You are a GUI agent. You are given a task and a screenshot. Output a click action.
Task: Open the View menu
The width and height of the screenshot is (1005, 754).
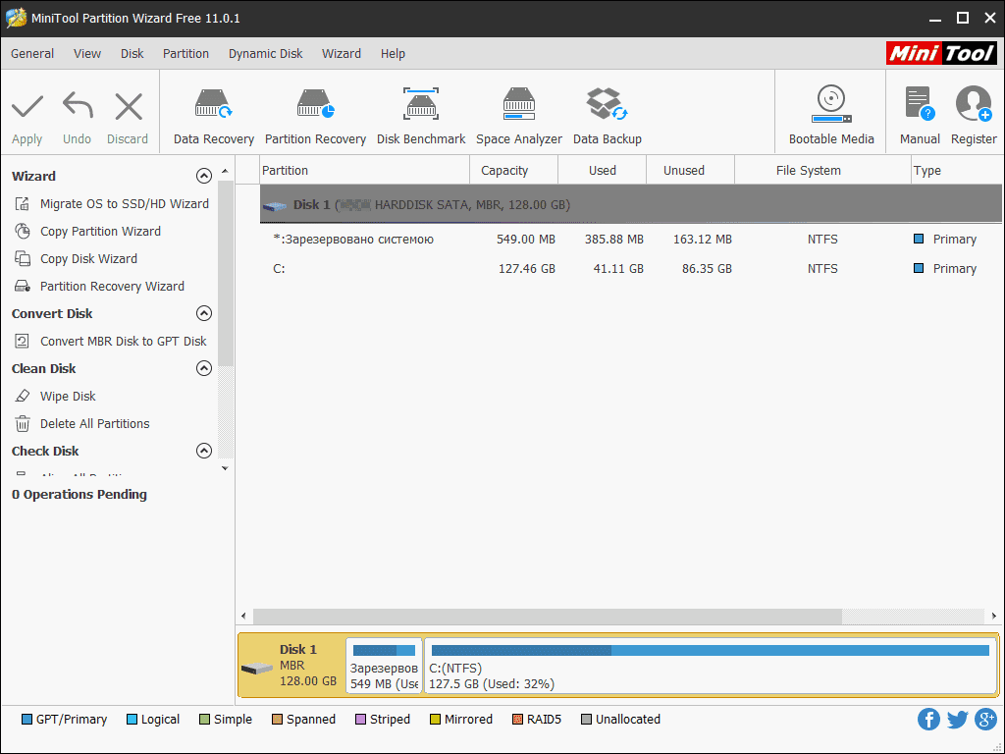(87, 54)
